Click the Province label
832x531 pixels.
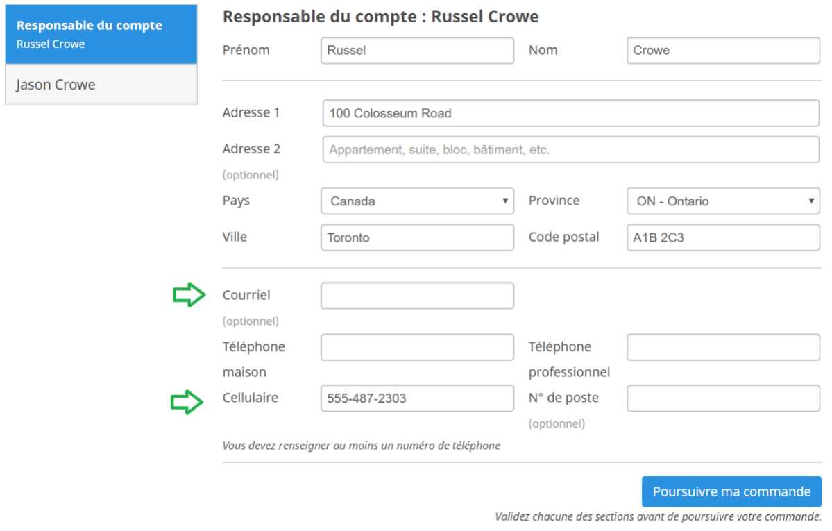point(554,200)
